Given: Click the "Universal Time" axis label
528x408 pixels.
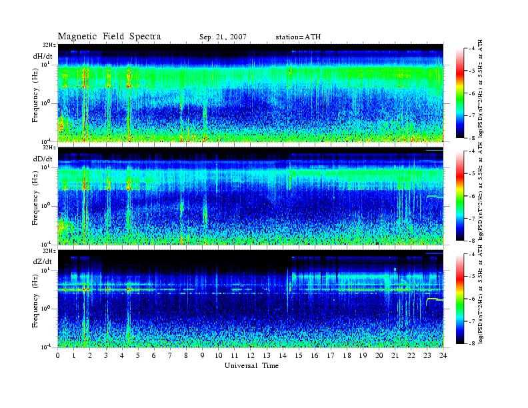Looking at the screenshot, I should point(251,365).
